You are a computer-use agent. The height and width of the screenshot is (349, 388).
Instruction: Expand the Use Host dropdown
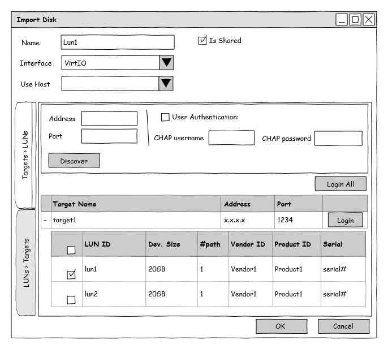tap(166, 84)
